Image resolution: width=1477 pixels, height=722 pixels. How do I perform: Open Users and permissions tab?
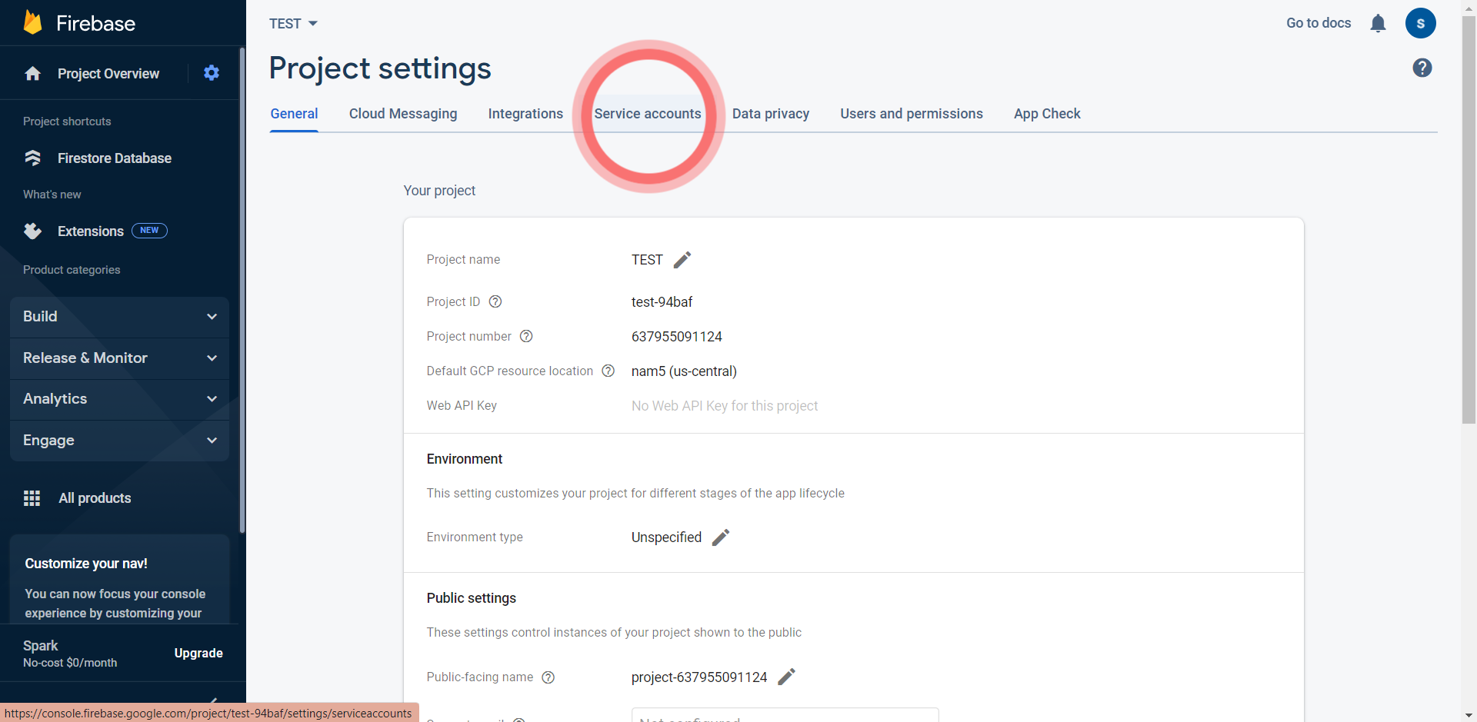pyautogui.click(x=912, y=114)
